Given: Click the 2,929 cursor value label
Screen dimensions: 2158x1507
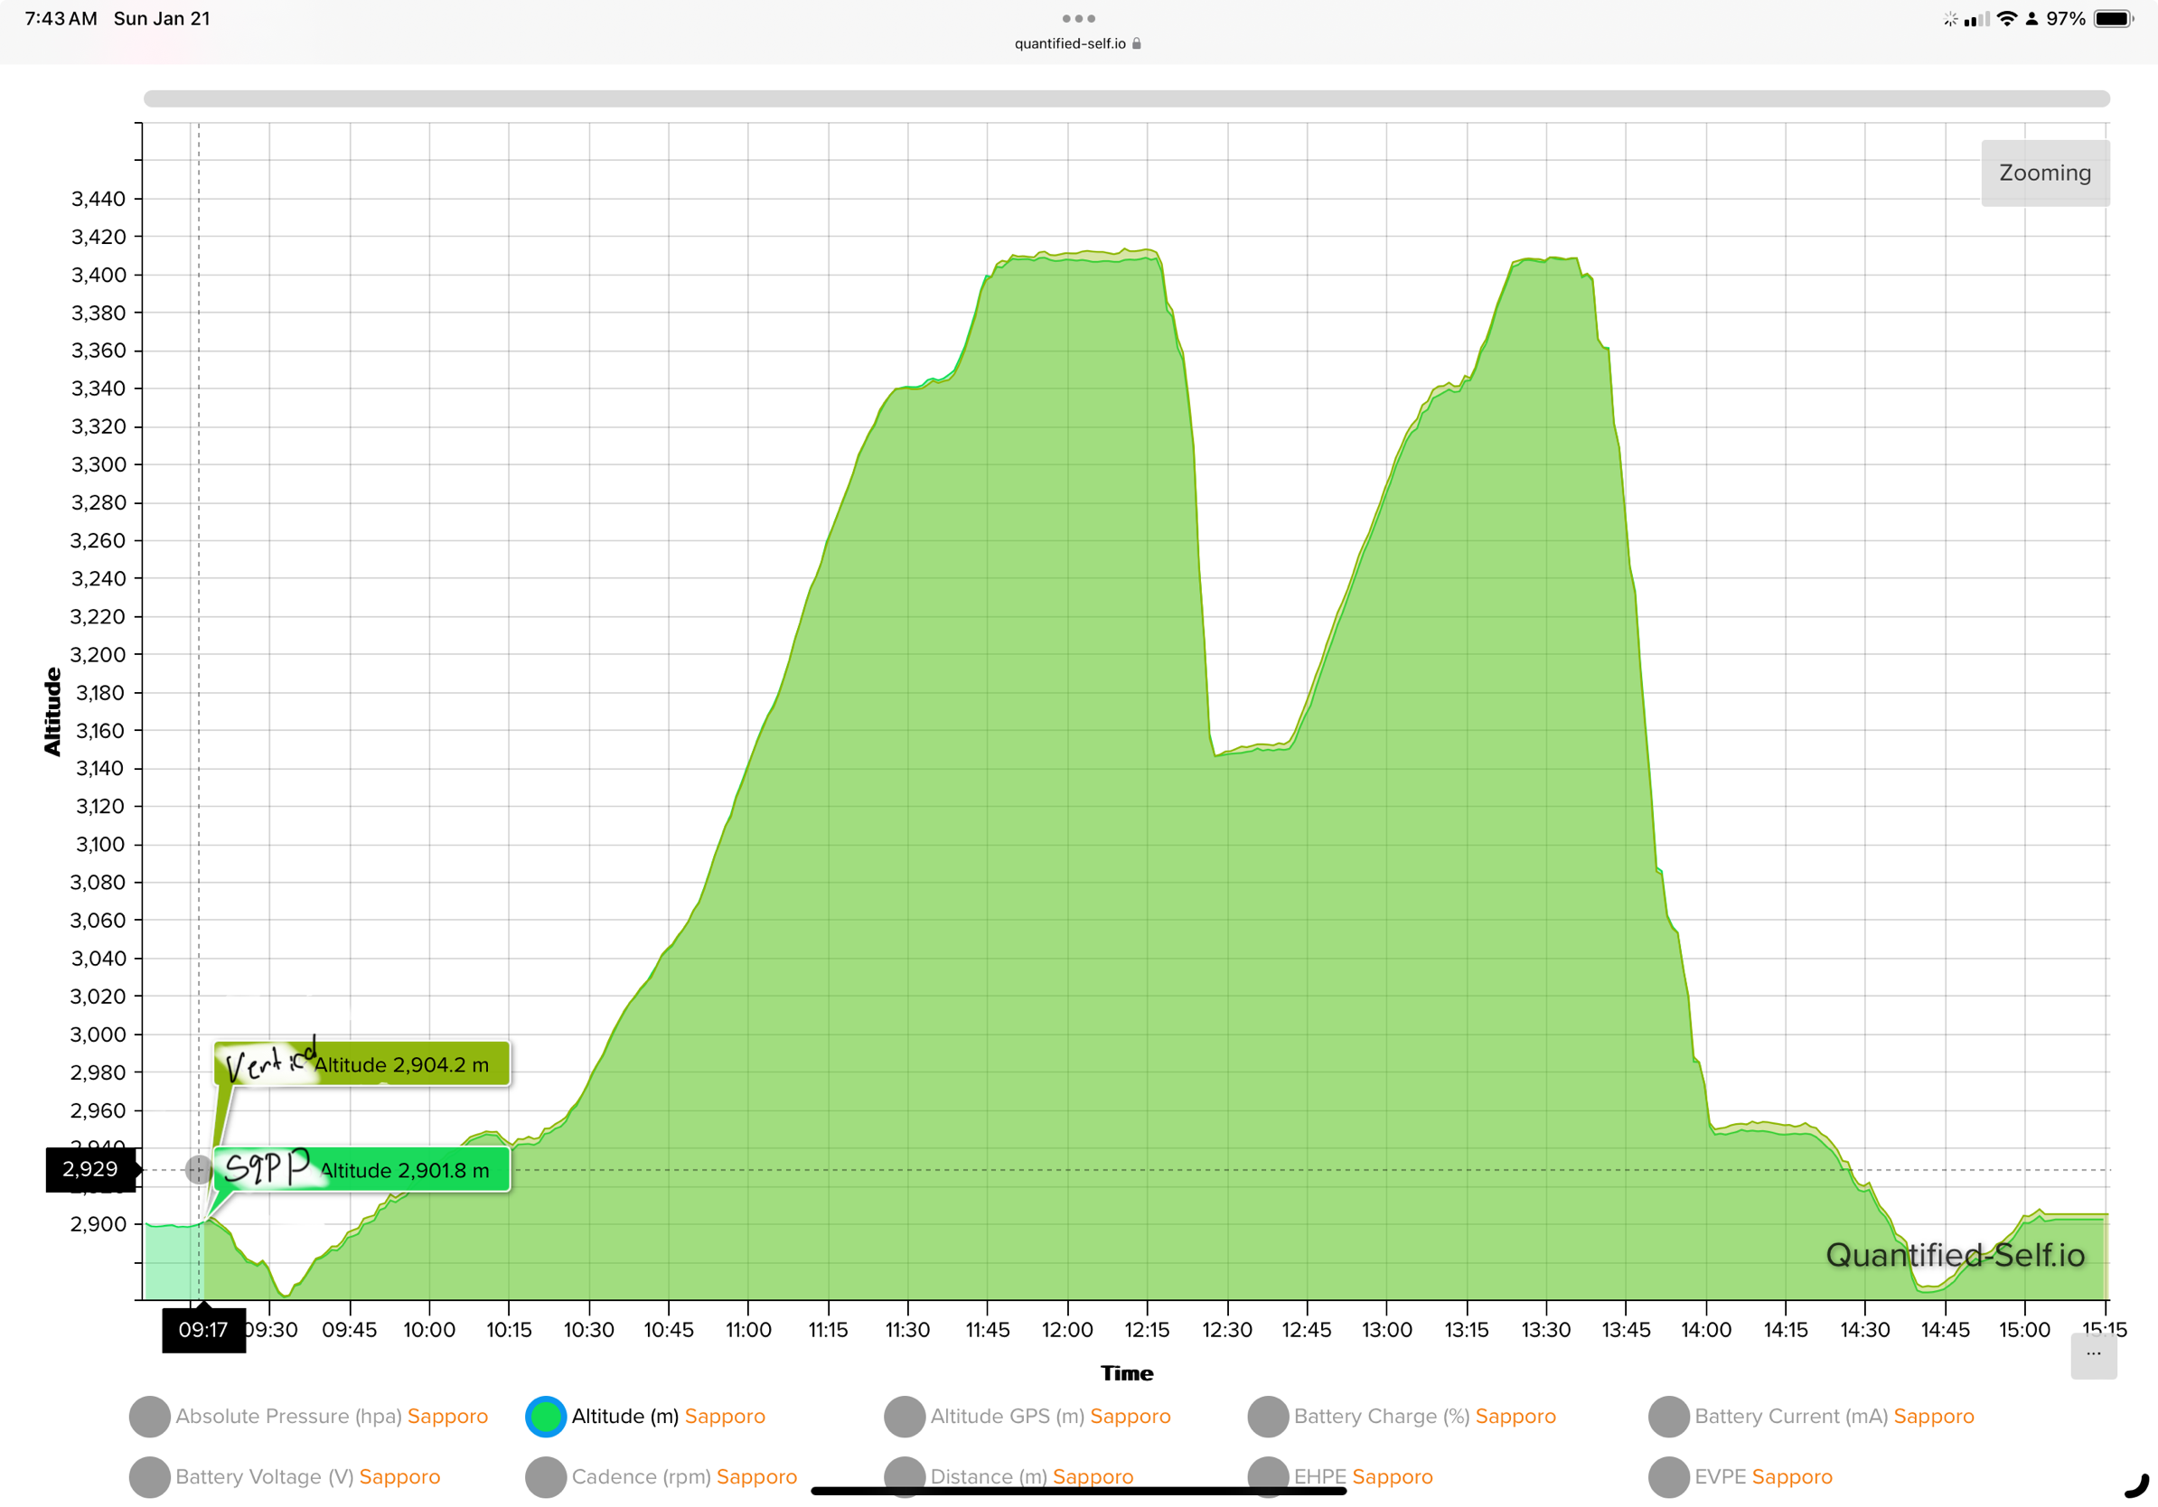Looking at the screenshot, I should tap(90, 1169).
